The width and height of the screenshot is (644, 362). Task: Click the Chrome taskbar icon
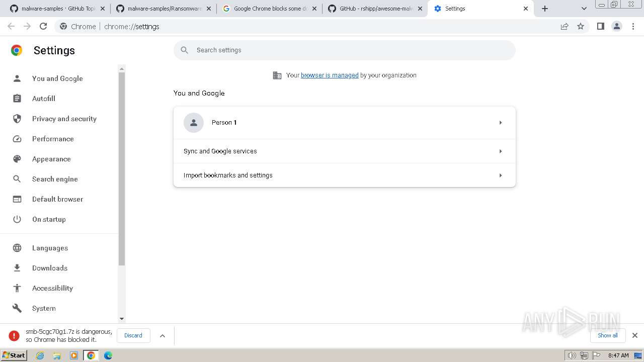[x=91, y=355]
